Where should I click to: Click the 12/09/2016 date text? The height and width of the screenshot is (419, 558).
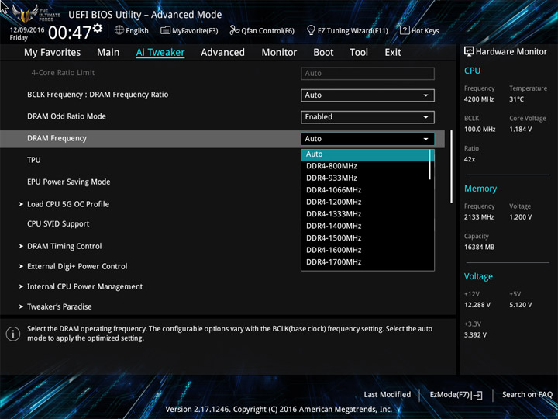(x=27, y=30)
